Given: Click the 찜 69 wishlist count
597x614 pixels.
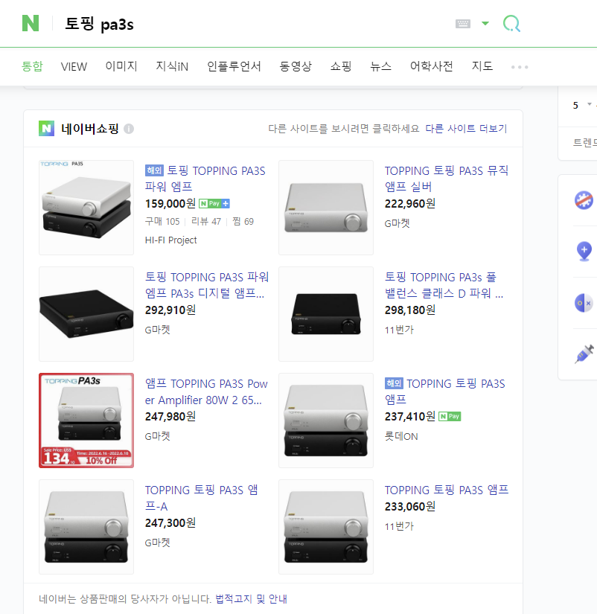Looking at the screenshot, I should pyautogui.click(x=243, y=222).
